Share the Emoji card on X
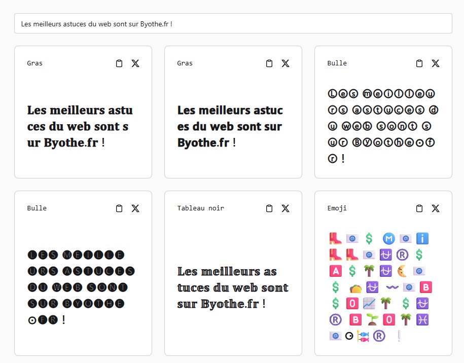Viewport: 464px width, 363px height. [435, 208]
